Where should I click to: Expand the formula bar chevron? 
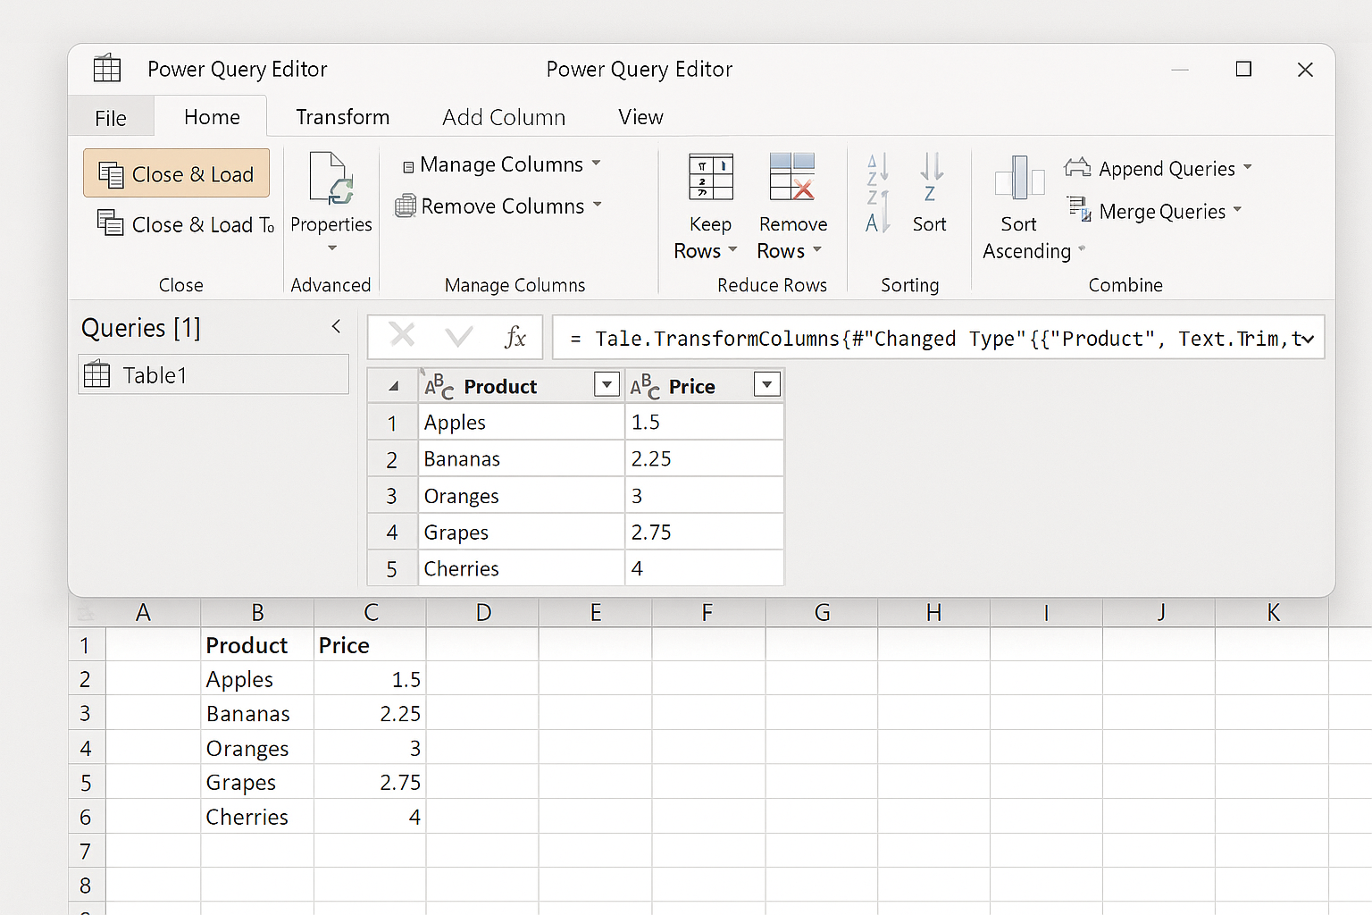click(x=1307, y=340)
